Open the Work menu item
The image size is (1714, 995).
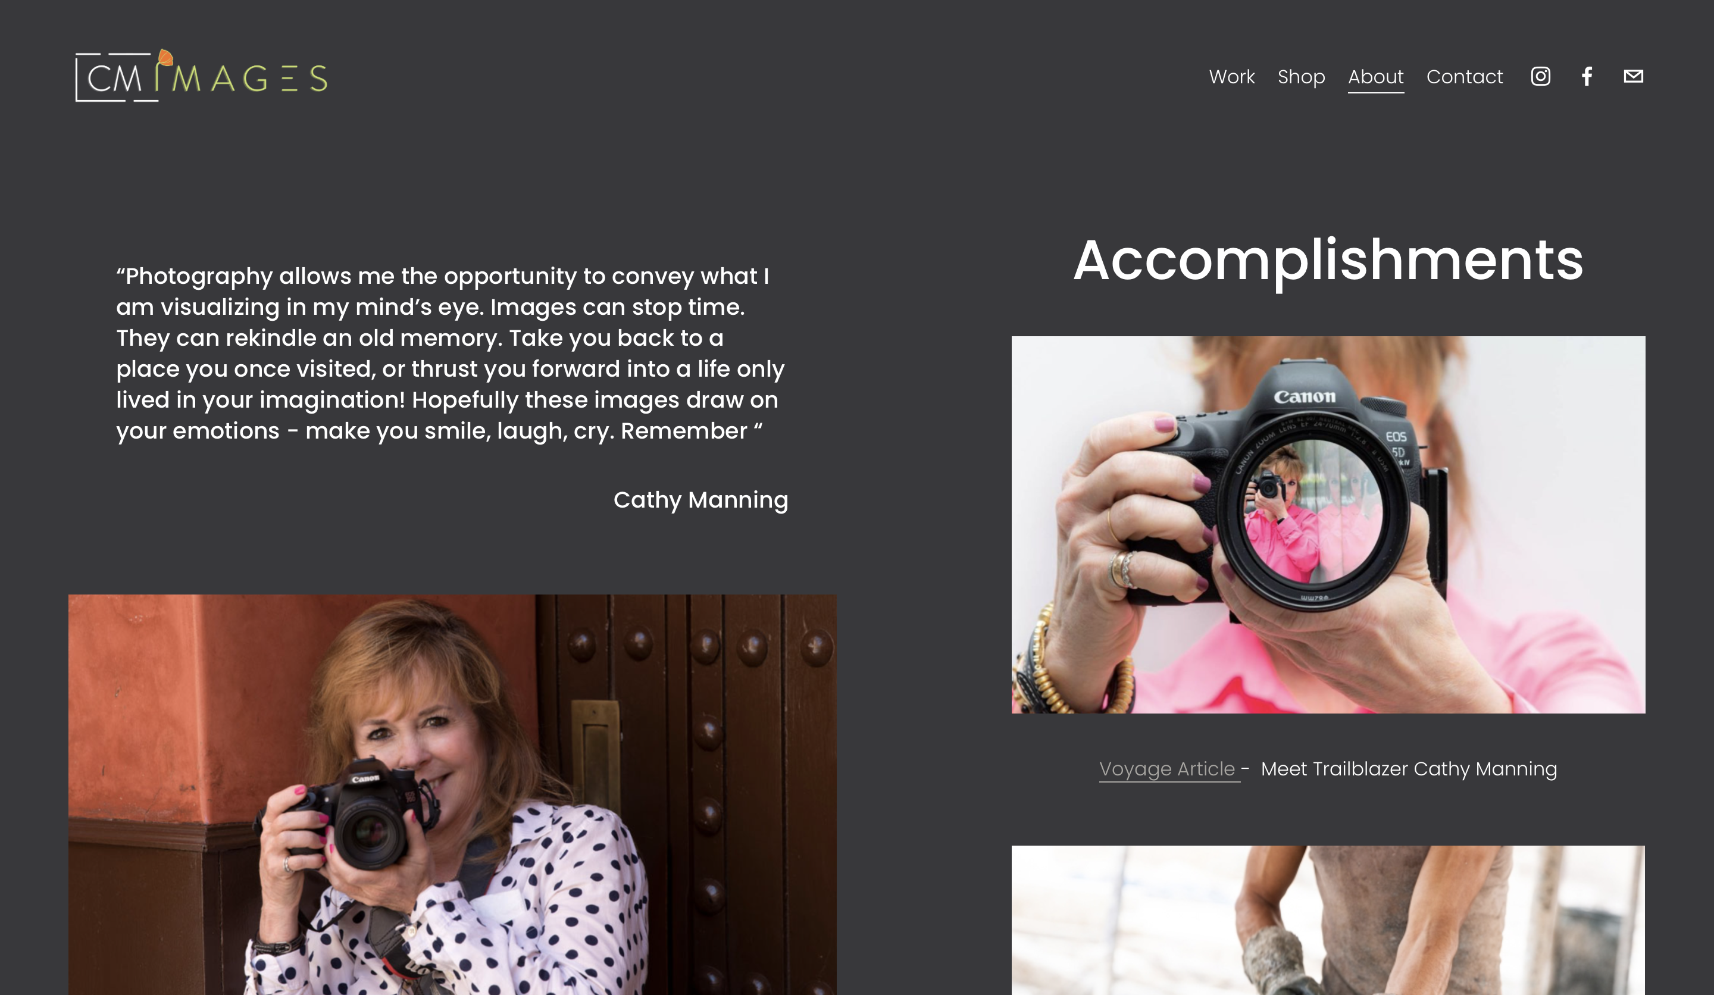coord(1232,77)
